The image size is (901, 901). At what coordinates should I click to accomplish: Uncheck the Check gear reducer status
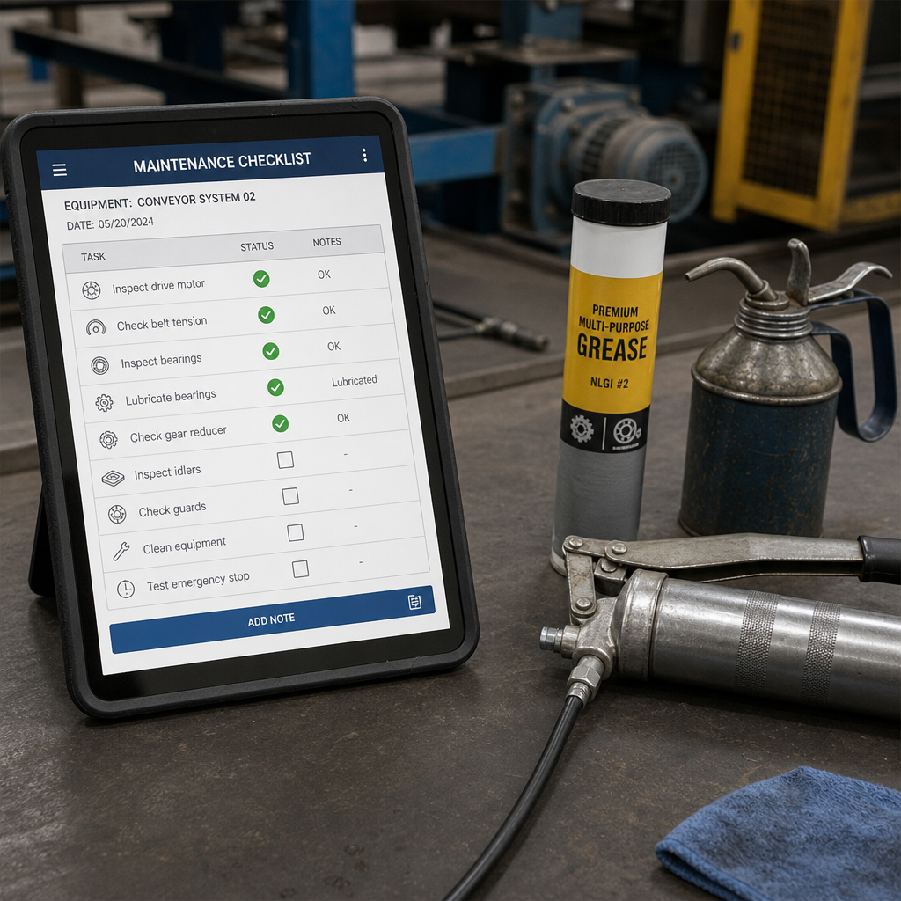click(281, 424)
